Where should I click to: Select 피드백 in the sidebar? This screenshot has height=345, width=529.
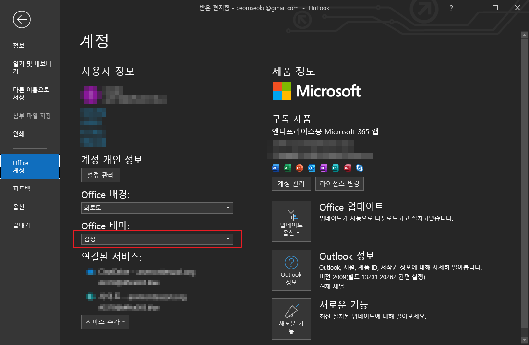point(30,189)
